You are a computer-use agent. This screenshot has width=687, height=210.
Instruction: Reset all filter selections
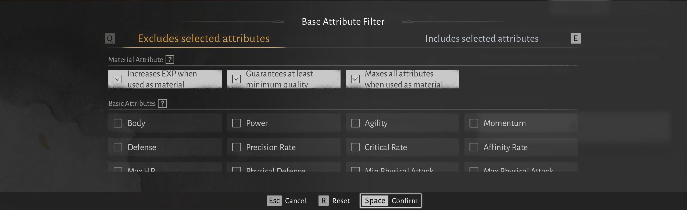coord(334,201)
